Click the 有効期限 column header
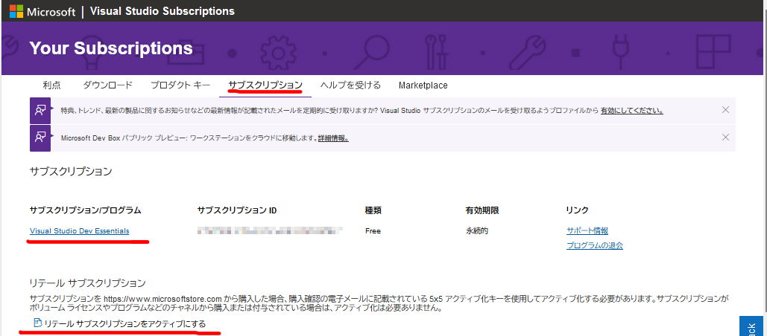Viewport: 767px width, 336px height. pyautogui.click(x=482, y=210)
